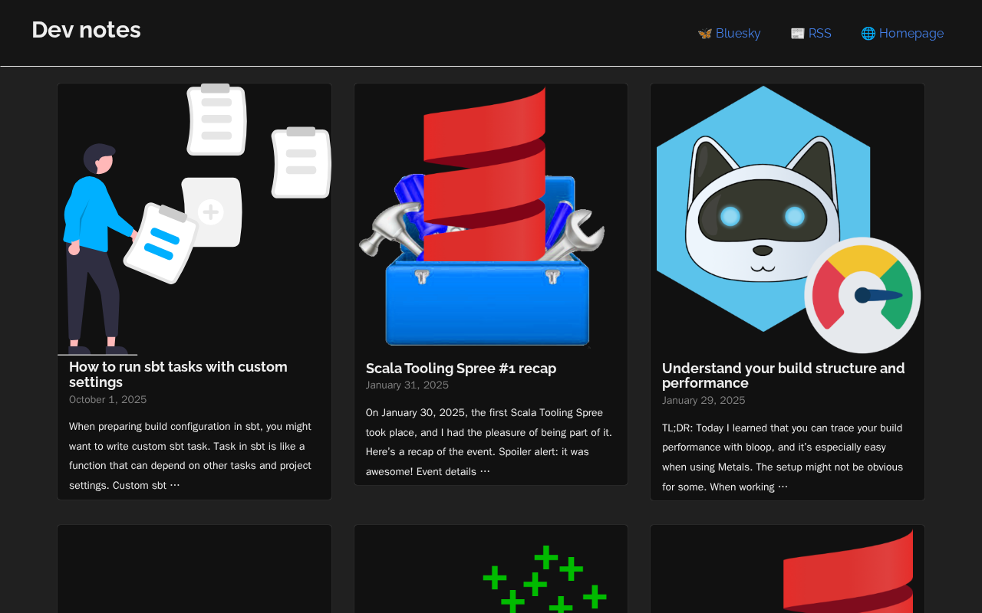Open the cat robot gauge post thumbnail
Image resolution: width=982 pixels, height=613 pixels.
[x=787, y=219]
